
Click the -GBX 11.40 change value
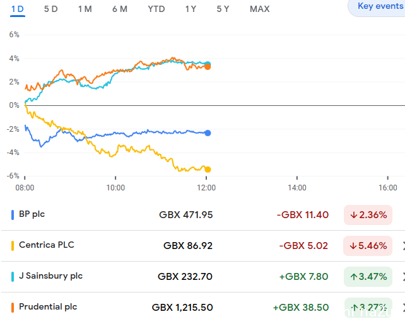(303, 215)
